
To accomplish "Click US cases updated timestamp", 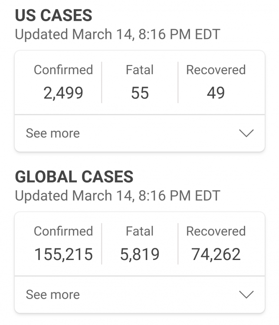I will click(118, 34).
